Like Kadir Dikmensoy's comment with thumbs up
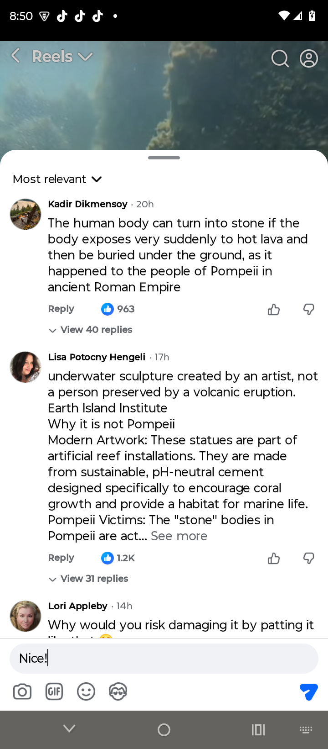 [x=274, y=310]
